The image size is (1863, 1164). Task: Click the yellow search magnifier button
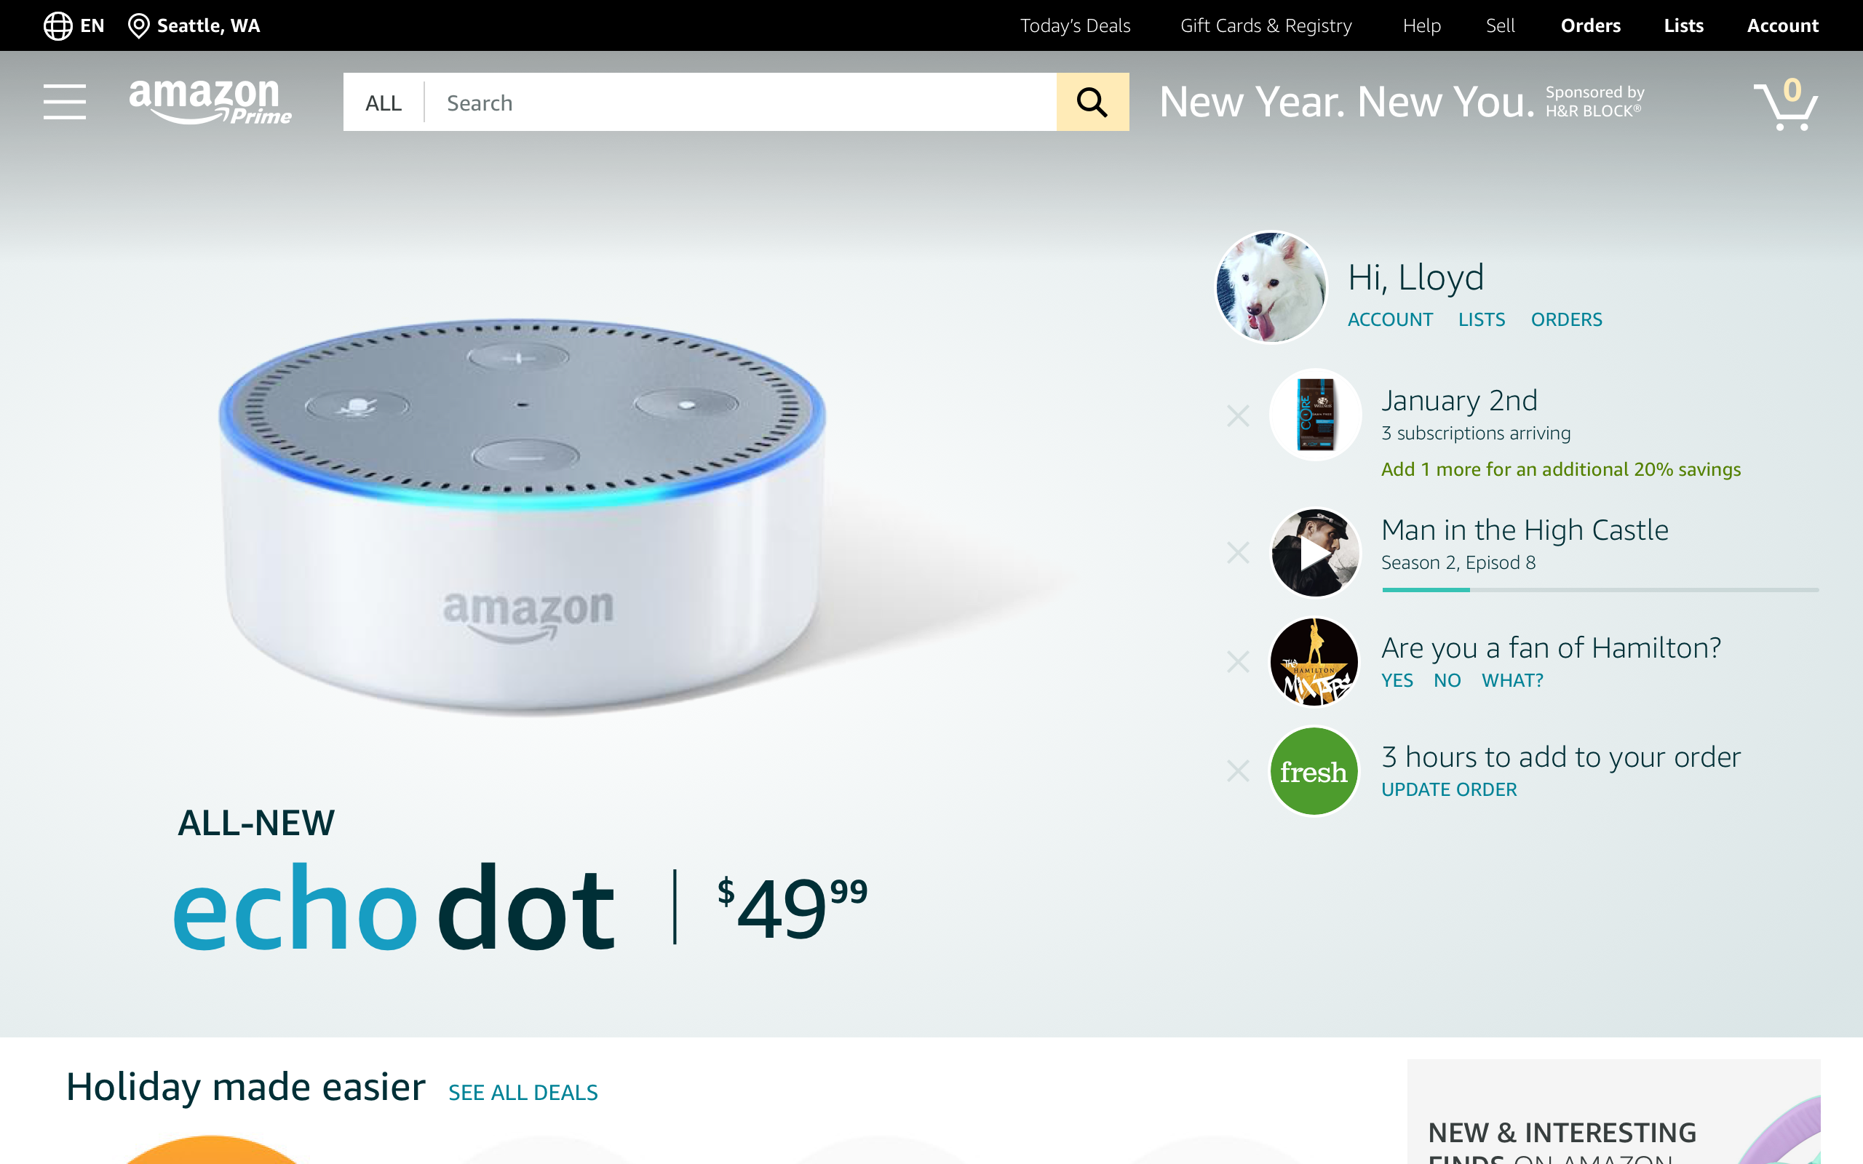pos(1092,102)
